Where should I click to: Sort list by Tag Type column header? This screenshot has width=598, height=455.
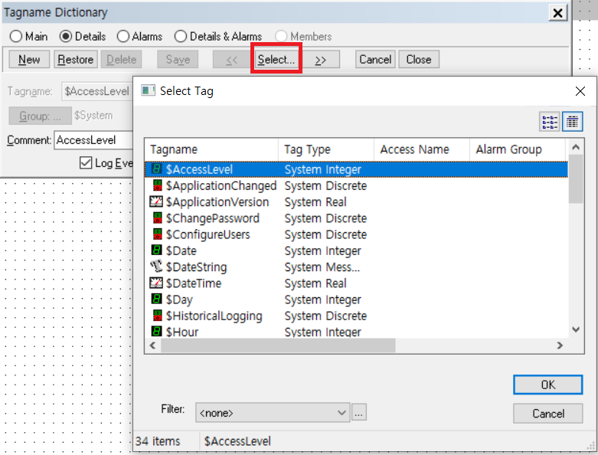pyautogui.click(x=325, y=149)
